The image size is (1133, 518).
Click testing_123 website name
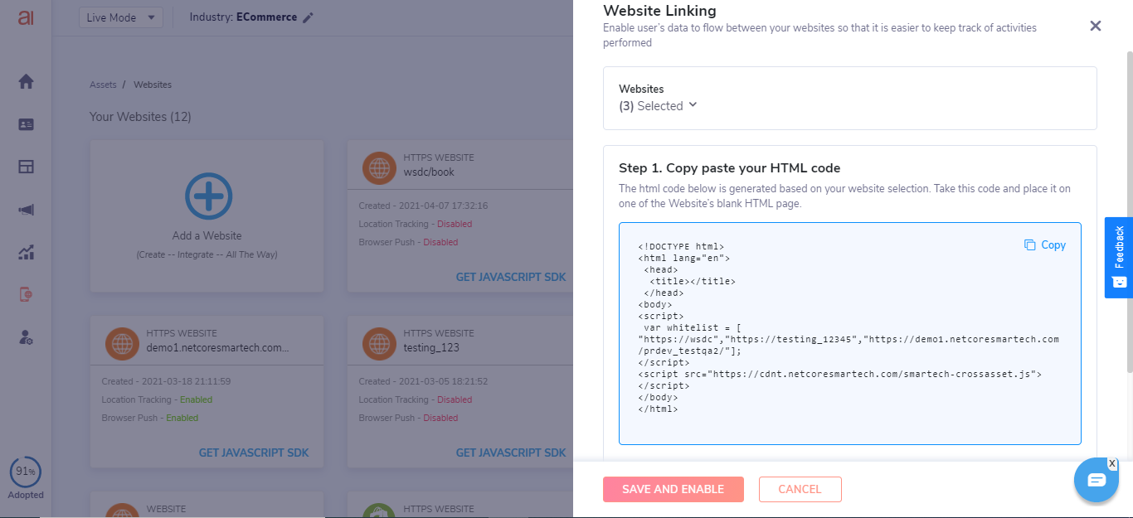pyautogui.click(x=431, y=347)
